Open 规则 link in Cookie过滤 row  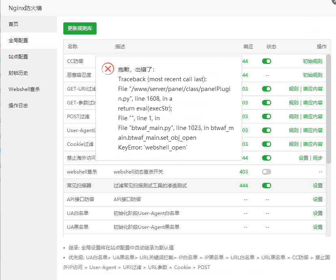tap(293, 144)
